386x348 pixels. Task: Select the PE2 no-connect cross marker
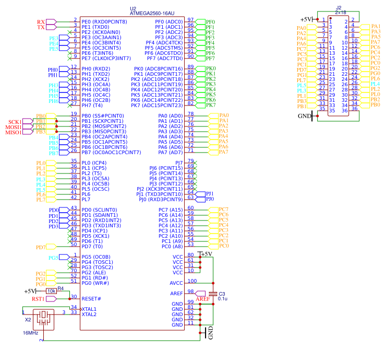[x=69, y=32]
